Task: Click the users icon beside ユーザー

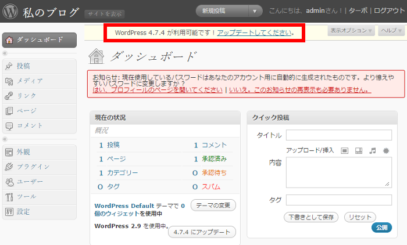Action: tap(9, 182)
